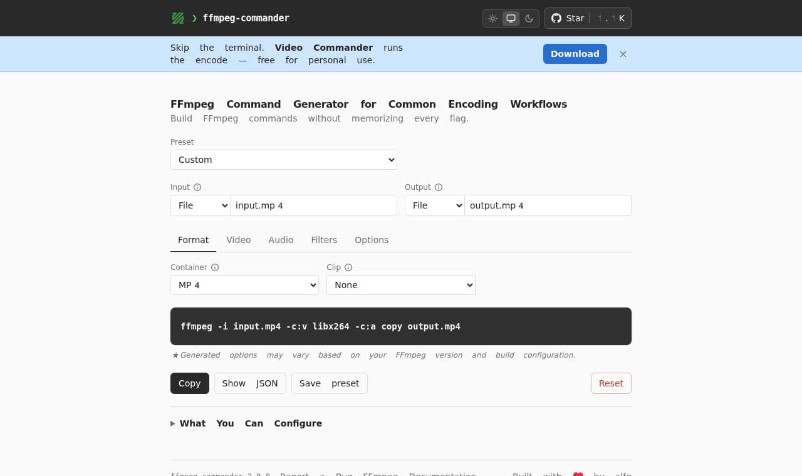Enable dark theme moon icon
Screen dimensions: 802x476
pos(529,18)
